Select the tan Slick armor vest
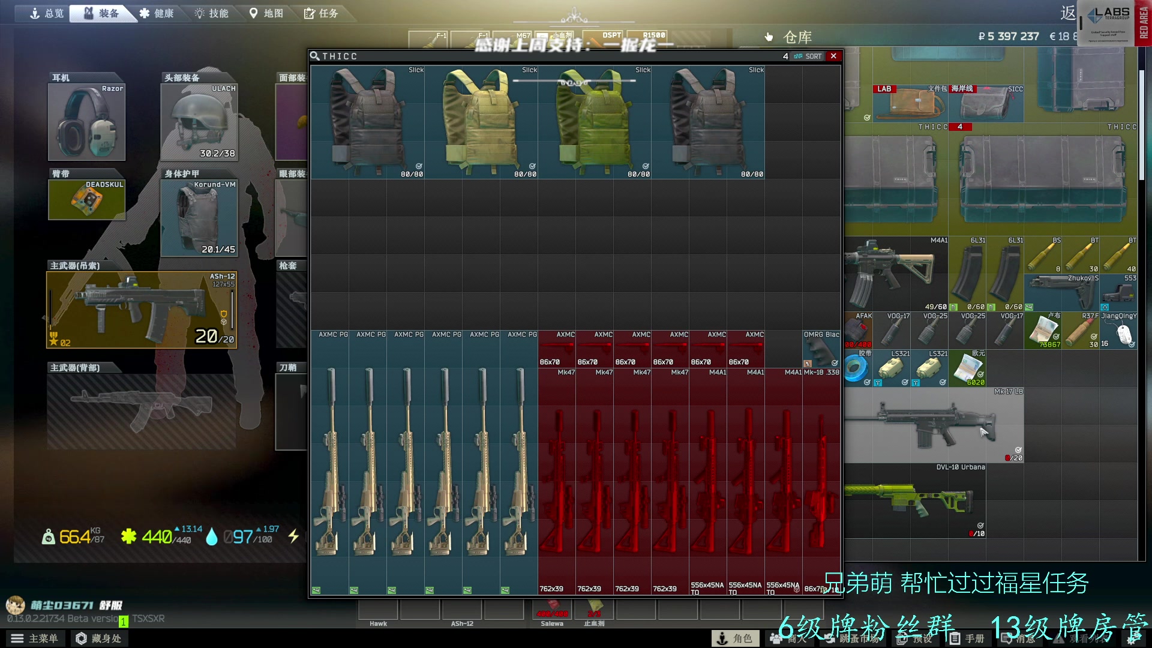This screenshot has height=648, width=1152. coord(481,122)
